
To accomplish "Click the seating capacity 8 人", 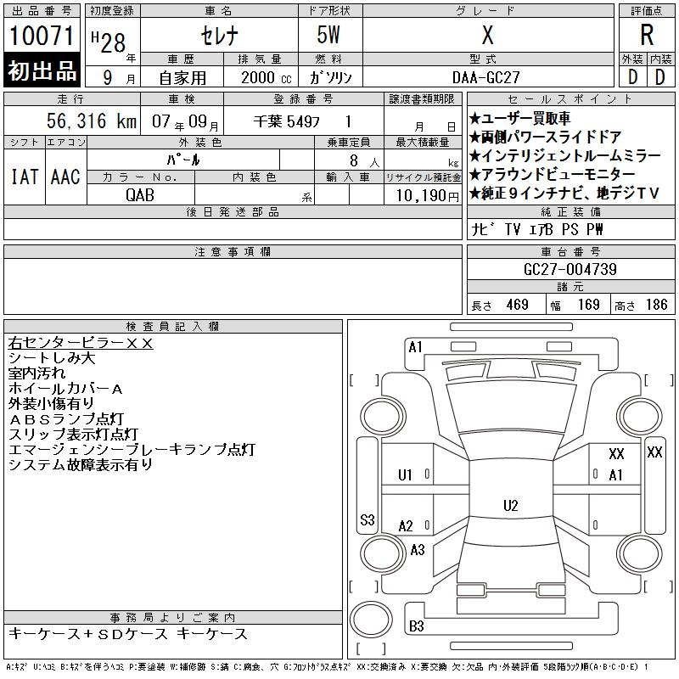I will 365,160.
